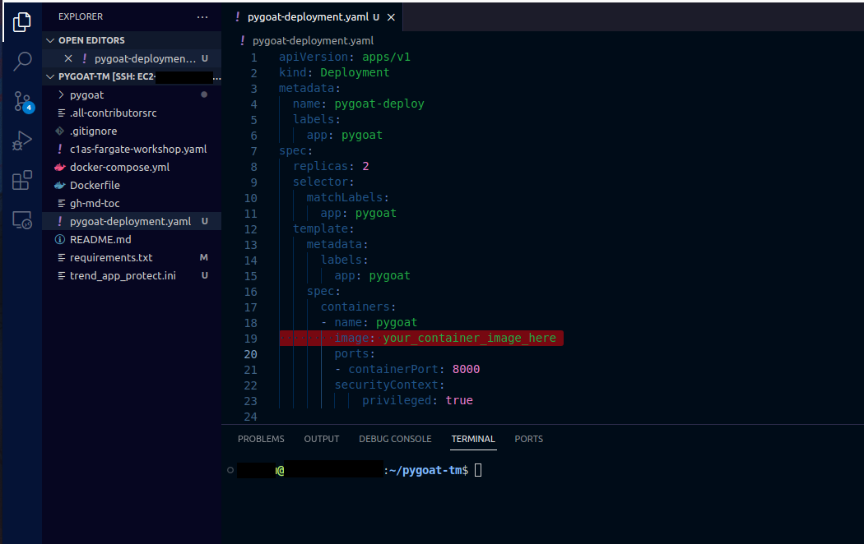The width and height of the screenshot is (864, 544).
Task: Click 'privileged: true' value in editor
Action: (459, 400)
